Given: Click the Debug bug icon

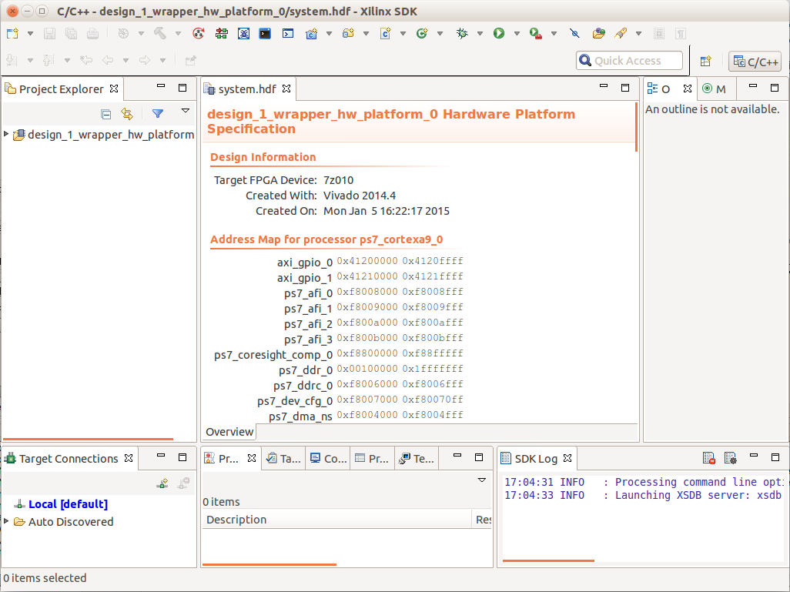Looking at the screenshot, I should [x=461, y=34].
